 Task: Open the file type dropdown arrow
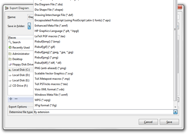[175, 112]
